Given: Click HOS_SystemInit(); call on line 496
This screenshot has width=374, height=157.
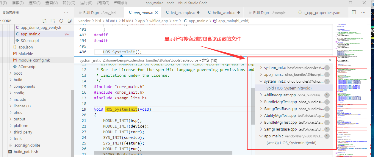Looking at the screenshot, I should point(123,52).
